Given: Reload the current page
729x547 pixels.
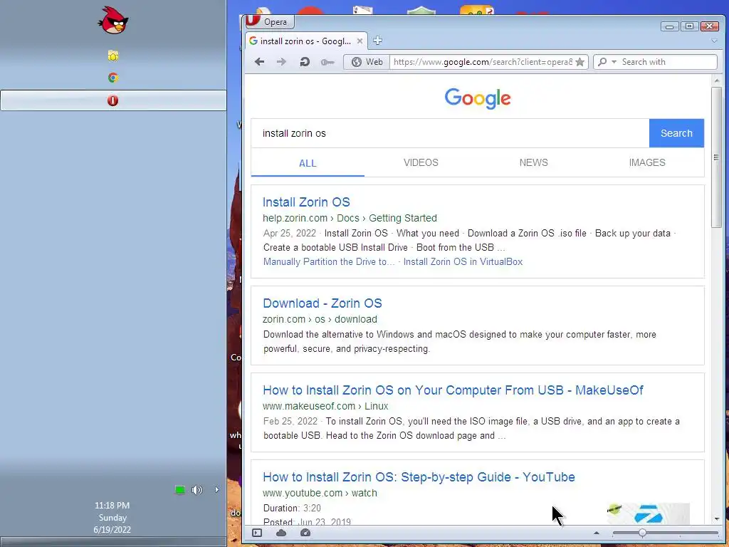Looking at the screenshot, I should point(305,62).
